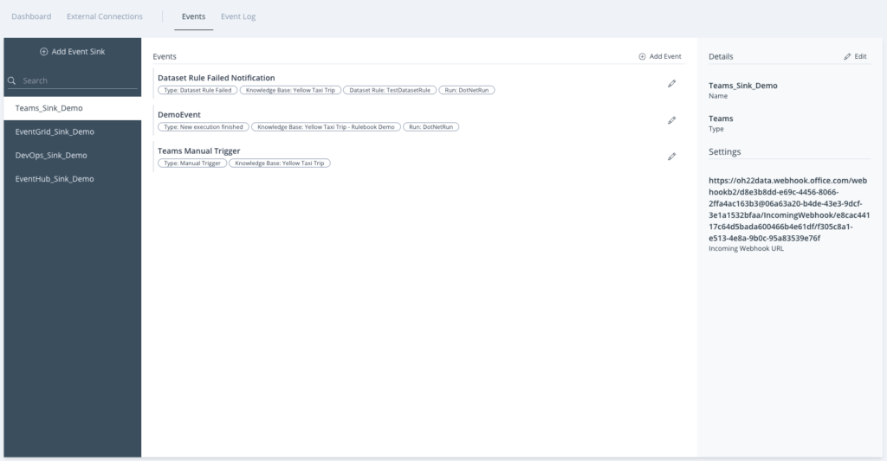
Task: Click the pencil icon for DemoEvent
Action: tap(671, 120)
